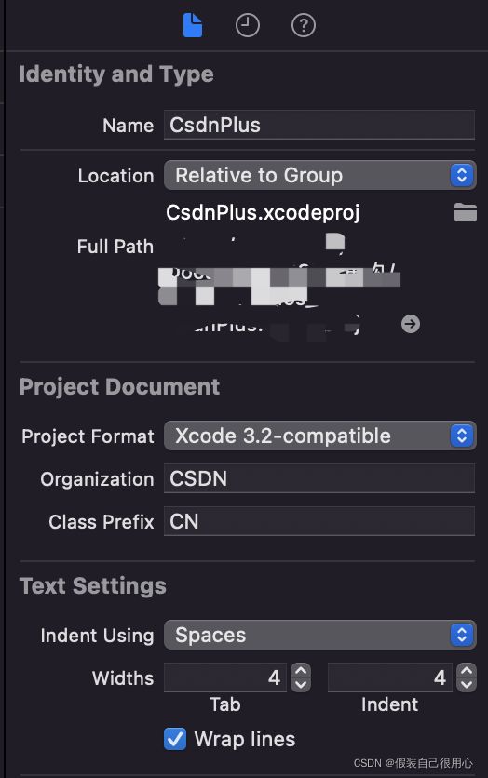Screen dimensions: 488x778
Task: Open the File inspector tab
Action: point(193,25)
